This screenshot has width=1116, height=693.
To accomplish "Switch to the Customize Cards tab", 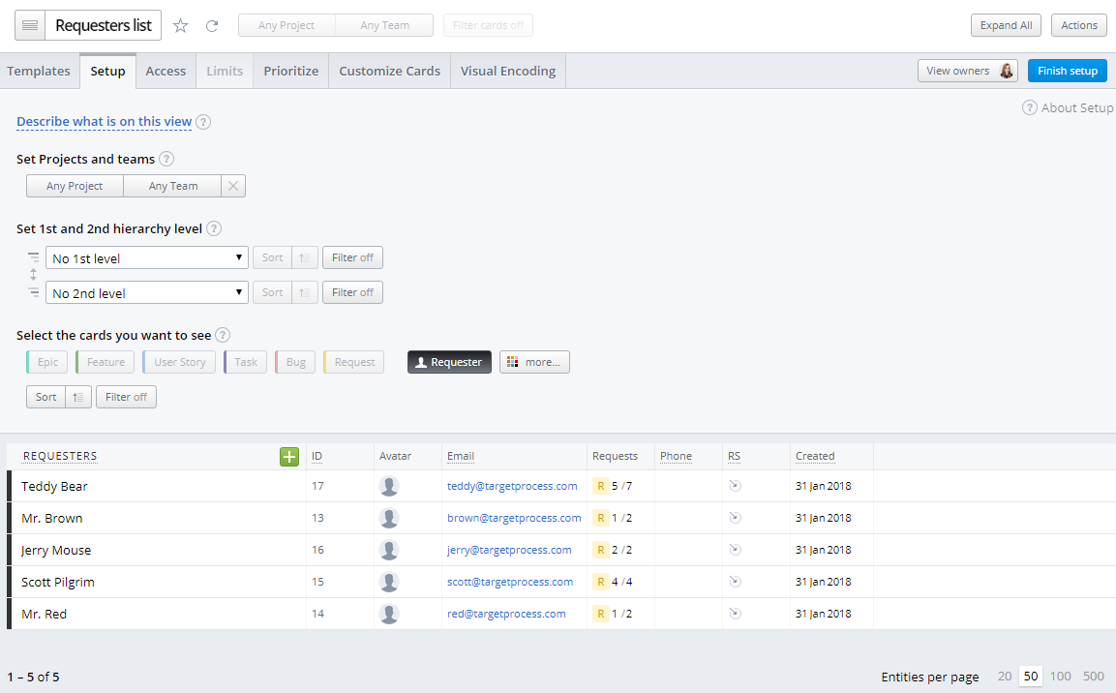I will (389, 71).
